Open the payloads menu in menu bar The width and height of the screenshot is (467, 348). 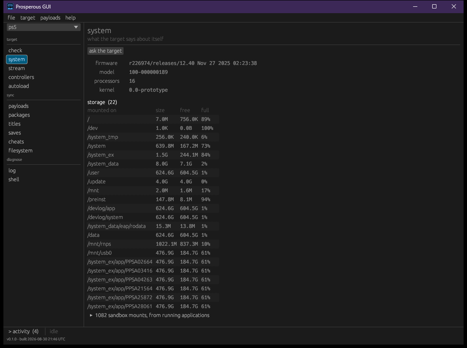pos(51,17)
